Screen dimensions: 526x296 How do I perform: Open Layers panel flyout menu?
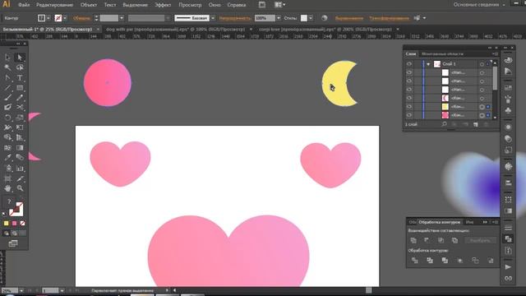(x=495, y=54)
